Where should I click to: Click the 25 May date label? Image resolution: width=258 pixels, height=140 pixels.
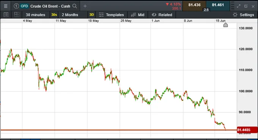126,21
